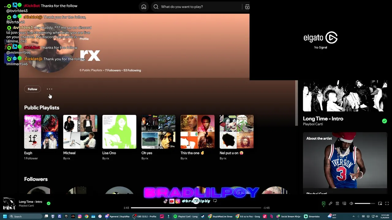Screen dimensions: 392x220
Task: Open the 53 Following link
Action: pyautogui.click(x=132, y=70)
